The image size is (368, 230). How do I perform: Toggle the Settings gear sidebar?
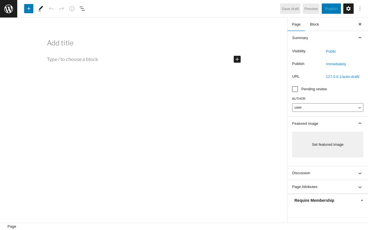pyautogui.click(x=348, y=9)
